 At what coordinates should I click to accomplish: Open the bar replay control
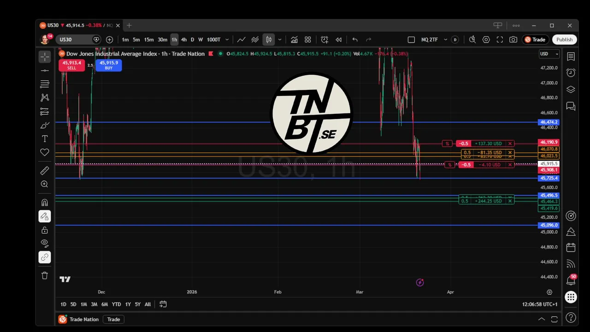[x=339, y=40]
